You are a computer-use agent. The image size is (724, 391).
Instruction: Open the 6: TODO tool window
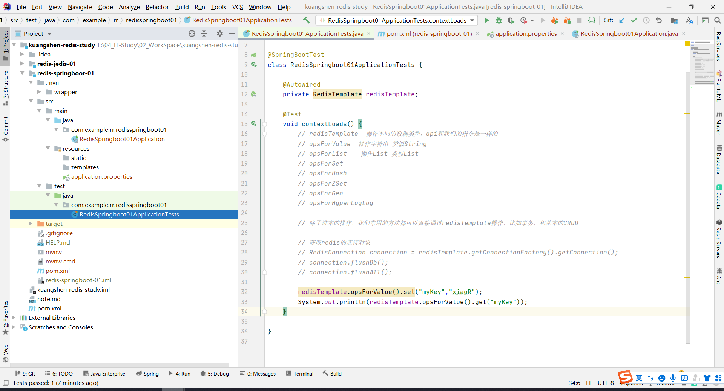coord(59,374)
